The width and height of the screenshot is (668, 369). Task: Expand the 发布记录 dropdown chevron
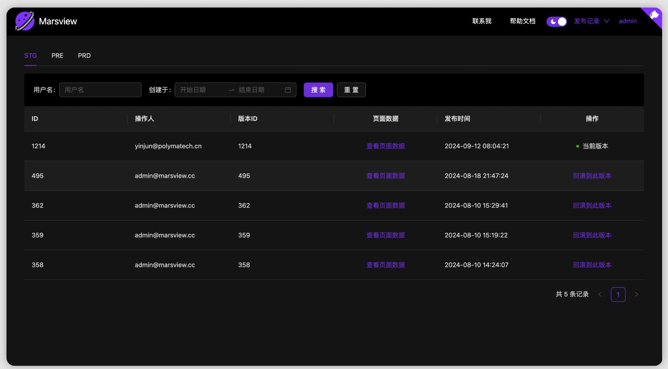coord(606,21)
